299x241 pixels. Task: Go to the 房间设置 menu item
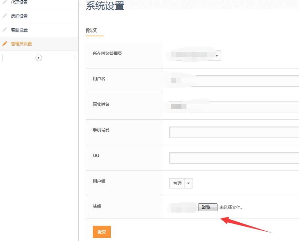click(x=19, y=16)
